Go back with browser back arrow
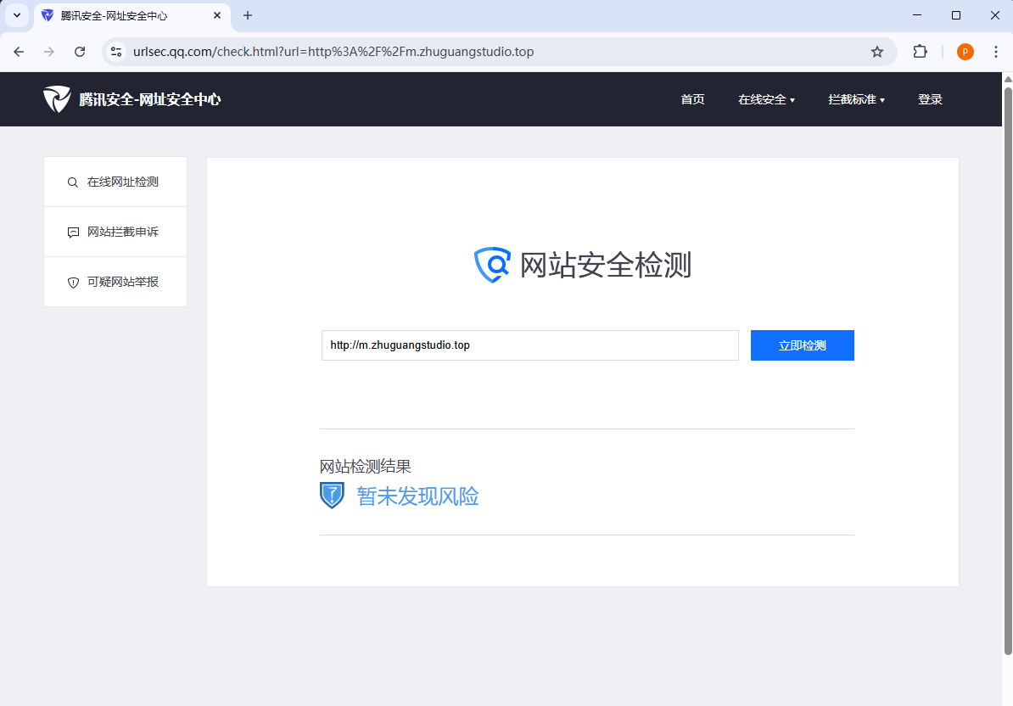 click(19, 52)
